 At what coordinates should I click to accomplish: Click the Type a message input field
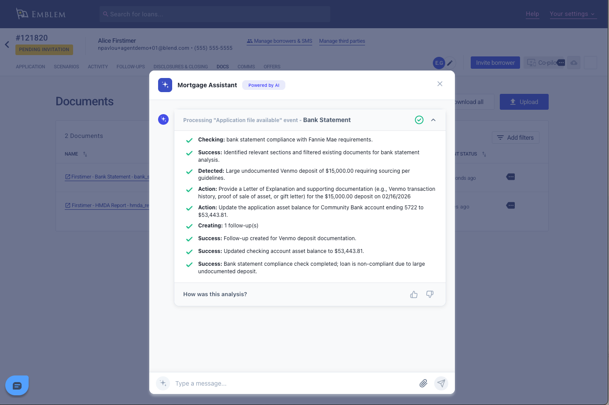click(x=294, y=383)
